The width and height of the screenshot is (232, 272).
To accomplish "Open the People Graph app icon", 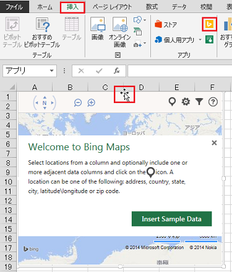I will tap(209, 39).
